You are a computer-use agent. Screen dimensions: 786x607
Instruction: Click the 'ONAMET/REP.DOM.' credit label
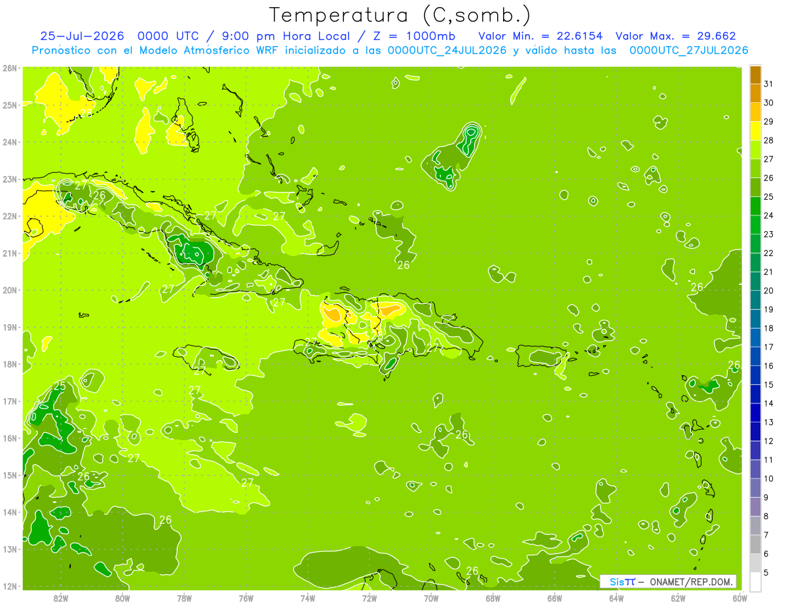tap(691, 581)
